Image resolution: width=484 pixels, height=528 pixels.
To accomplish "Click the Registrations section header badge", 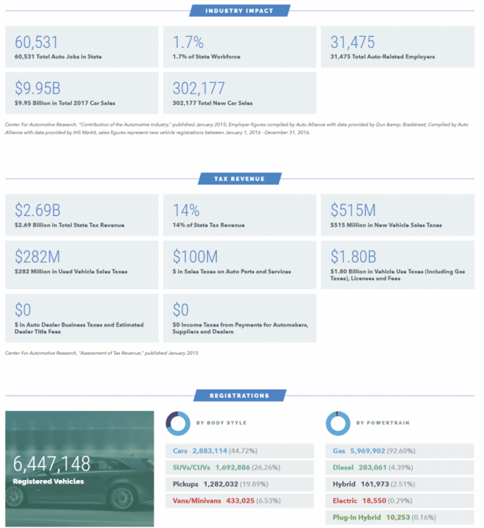I will (240, 396).
